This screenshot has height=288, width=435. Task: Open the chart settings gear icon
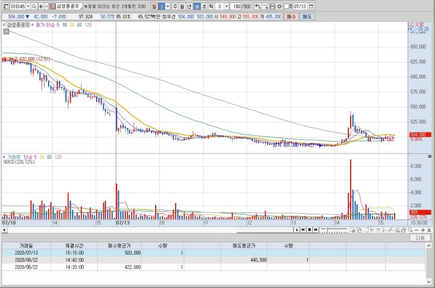point(279,6)
